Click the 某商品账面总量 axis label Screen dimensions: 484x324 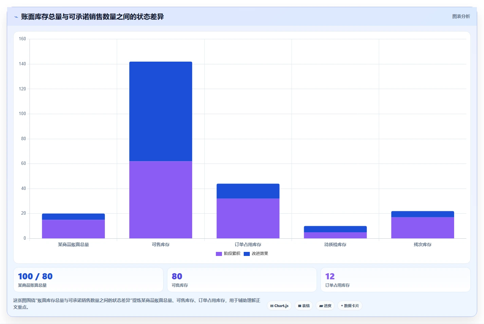73,244
